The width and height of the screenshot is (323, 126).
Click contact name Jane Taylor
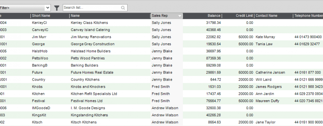pyautogui.click(x=265, y=122)
